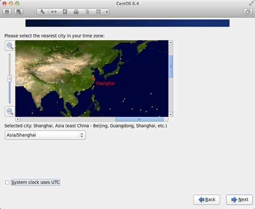This screenshot has height=209, width=255.
Task: Click the map's horizontal scrollbar left arrow
Action: pos(18,119)
